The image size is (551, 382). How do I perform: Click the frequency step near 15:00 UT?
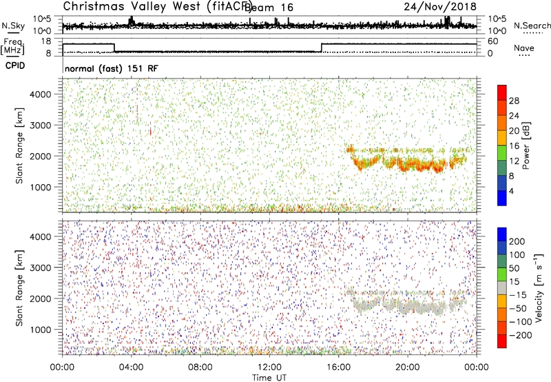pyautogui.click(x=321, y=48)
